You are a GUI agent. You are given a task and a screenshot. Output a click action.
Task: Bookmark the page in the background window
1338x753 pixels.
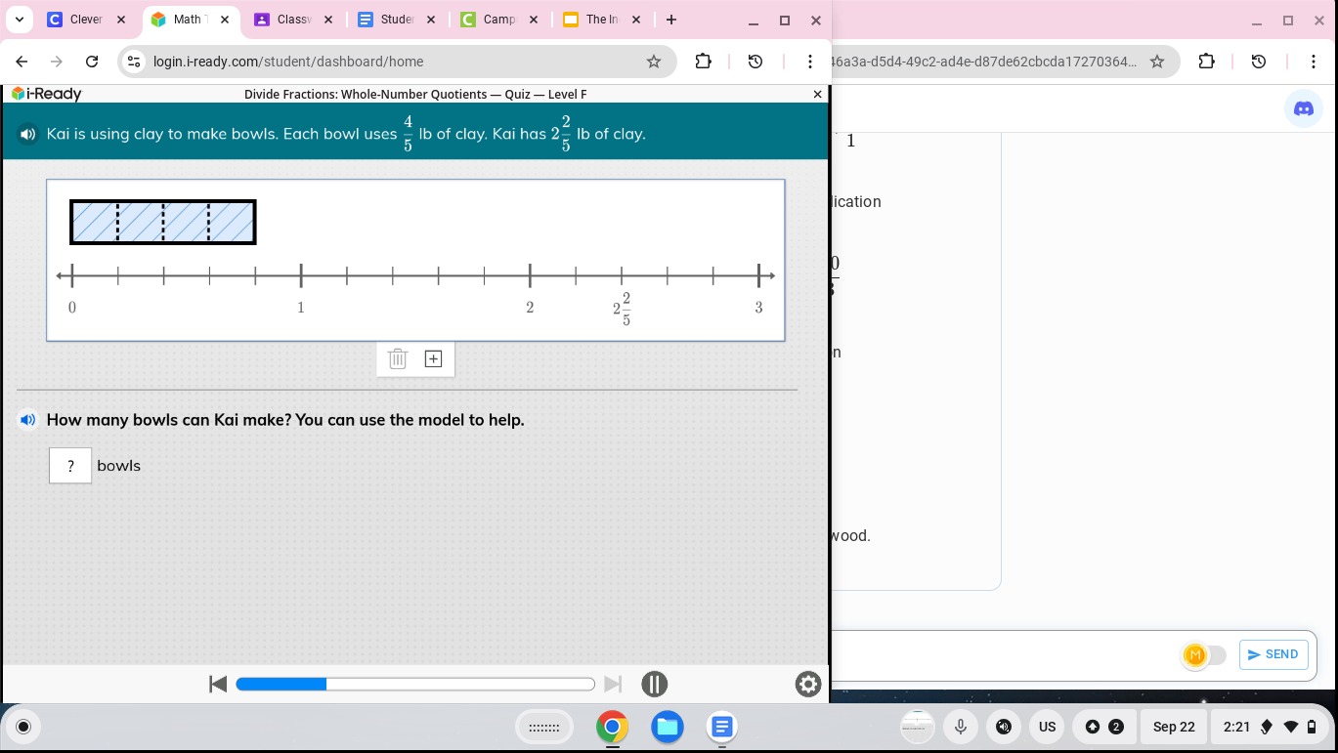pos(1157,62)
